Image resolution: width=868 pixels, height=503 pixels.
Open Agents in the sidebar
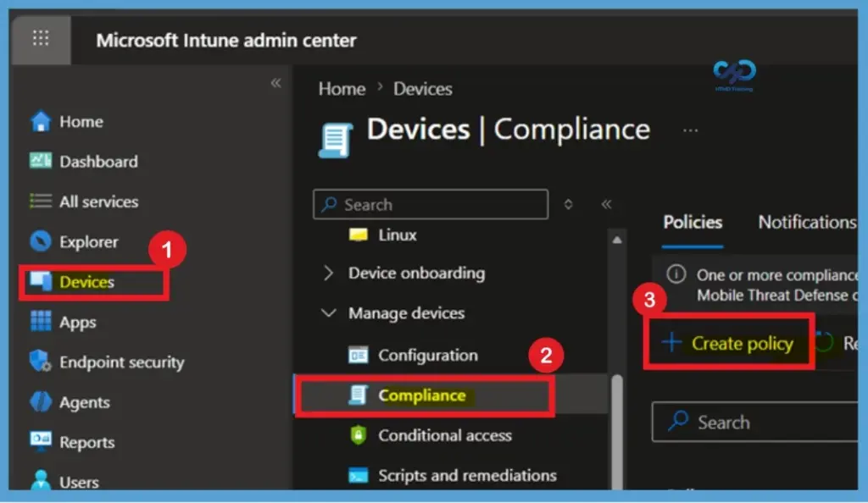click(85, 402)
